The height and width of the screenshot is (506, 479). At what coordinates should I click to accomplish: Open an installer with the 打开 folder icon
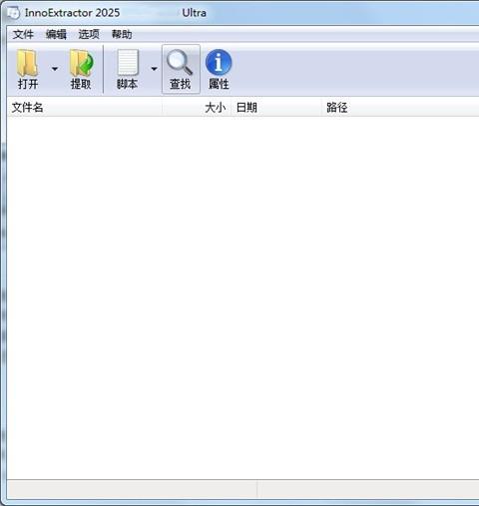coord(28,69)
